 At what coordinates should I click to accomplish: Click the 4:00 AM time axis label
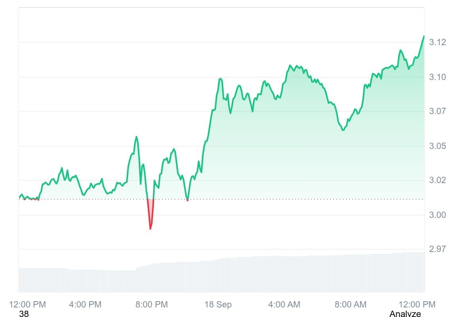(284, 304)
